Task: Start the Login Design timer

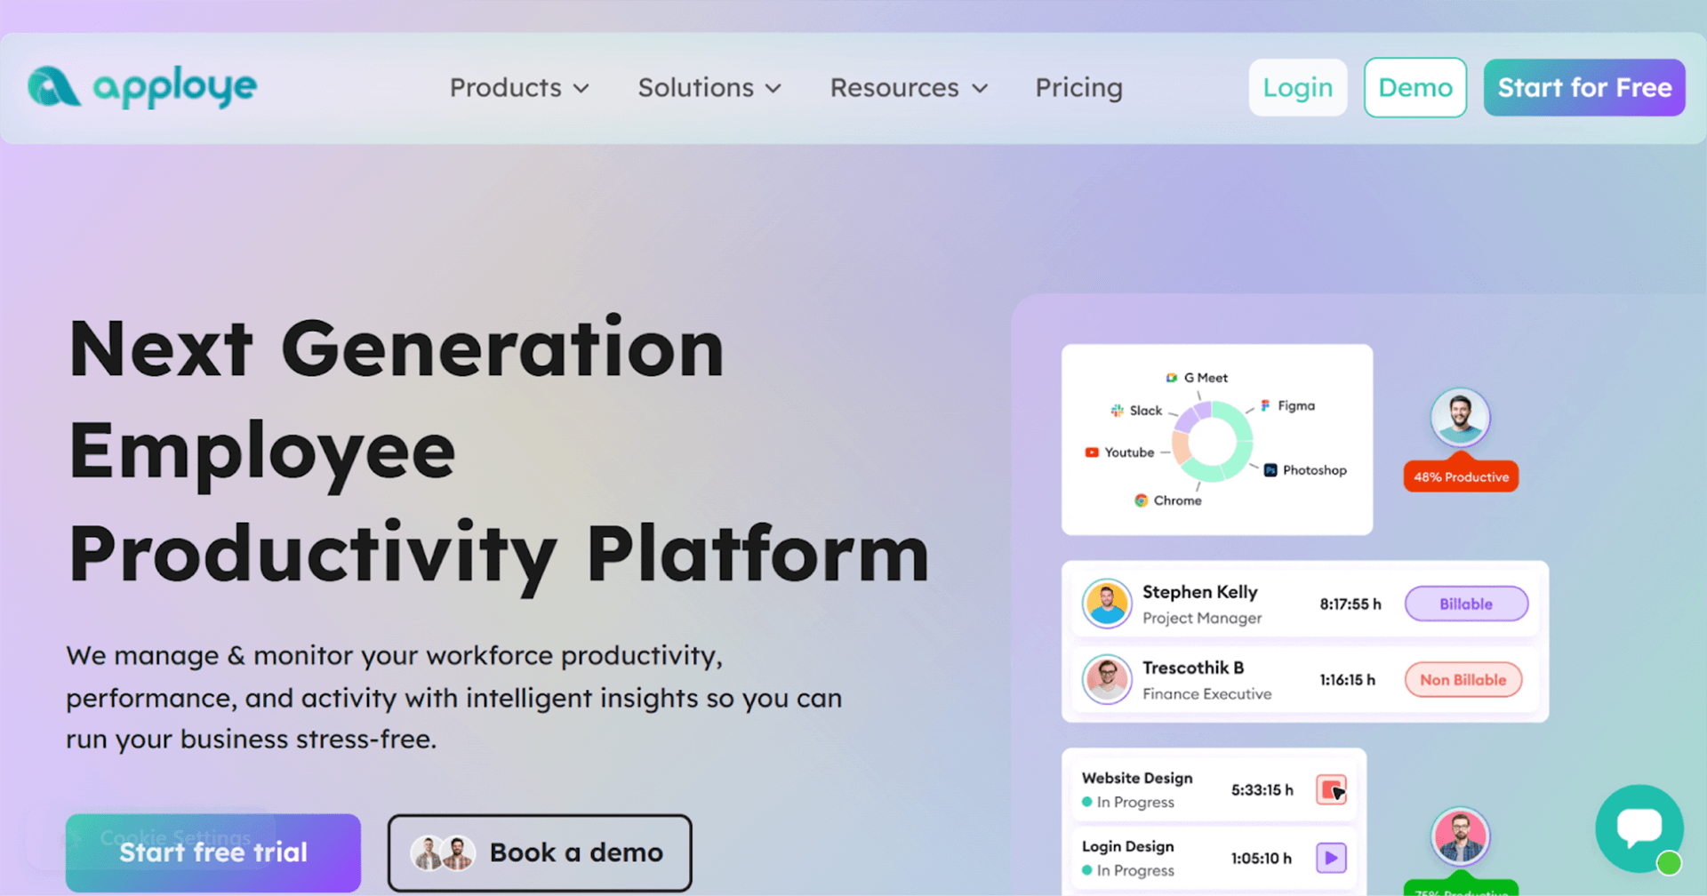Action: pos(1331,858)
